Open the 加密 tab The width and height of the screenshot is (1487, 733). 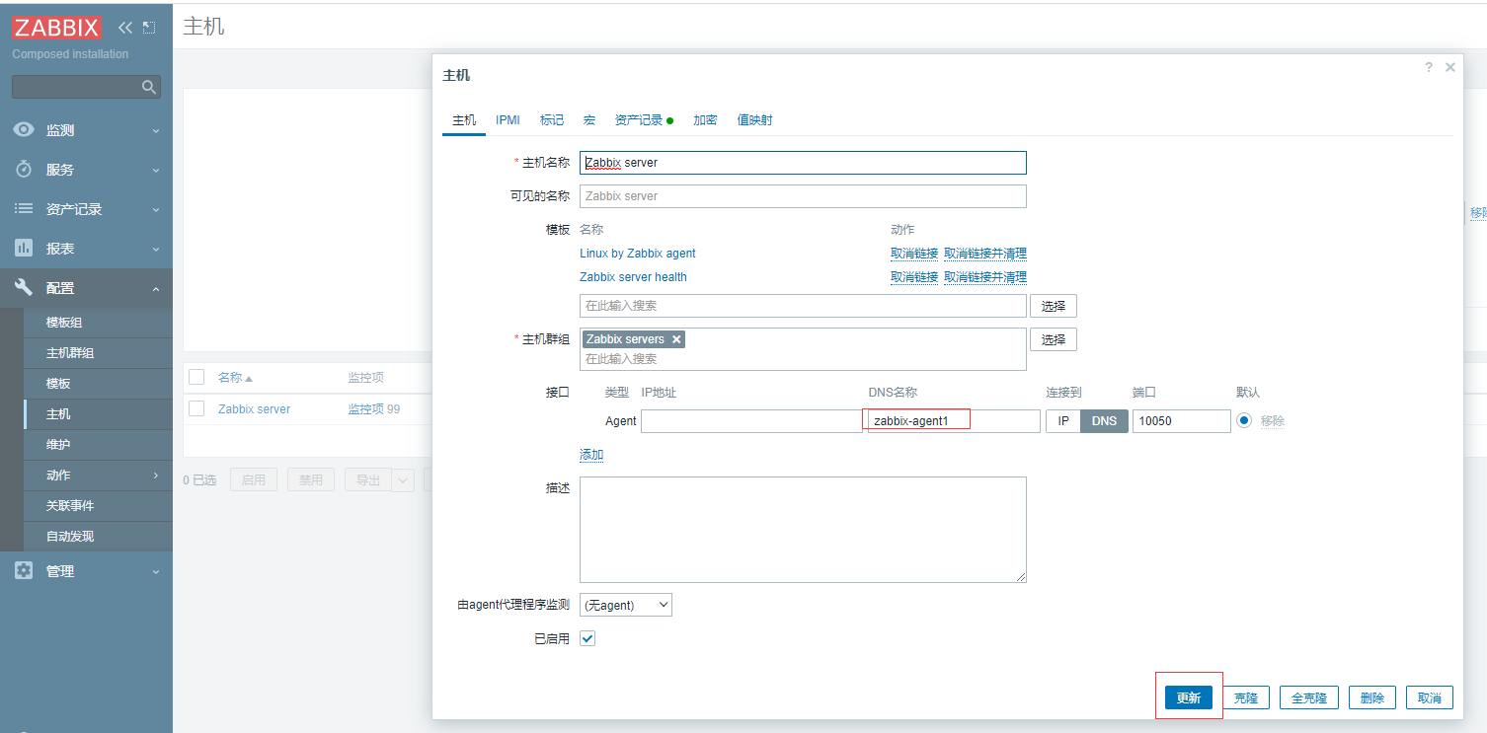pyautogui.click(x=705, y=120)
